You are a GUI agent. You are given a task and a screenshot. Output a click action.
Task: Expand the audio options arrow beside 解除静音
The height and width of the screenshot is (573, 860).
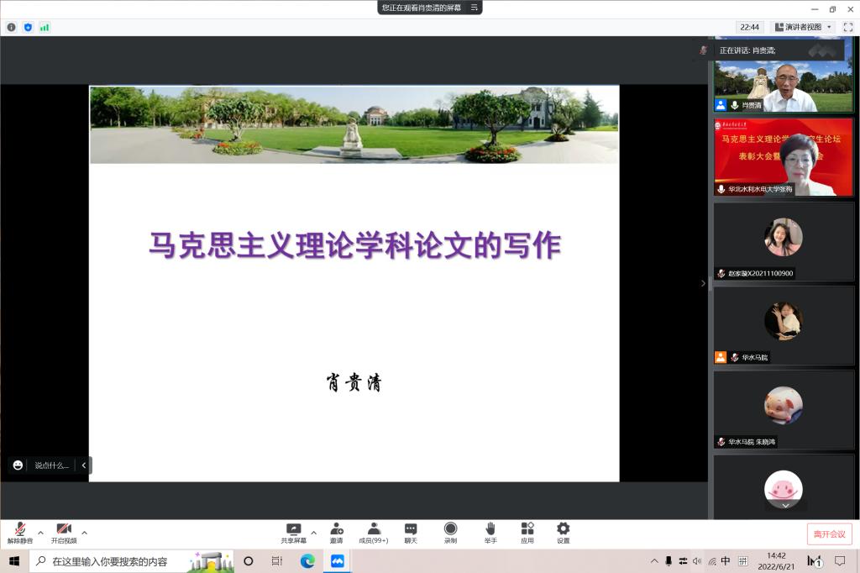(40, 533)
